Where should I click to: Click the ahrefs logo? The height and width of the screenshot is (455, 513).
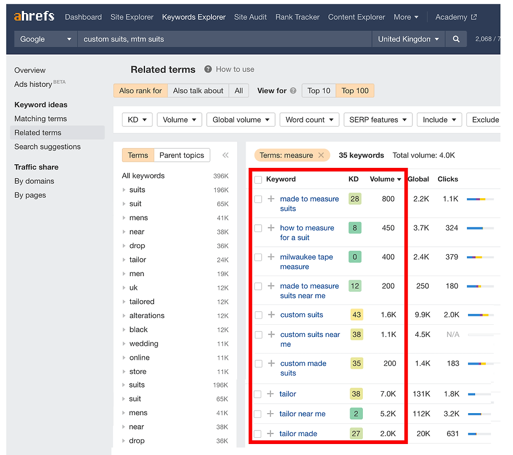click(x=34, y=16)
